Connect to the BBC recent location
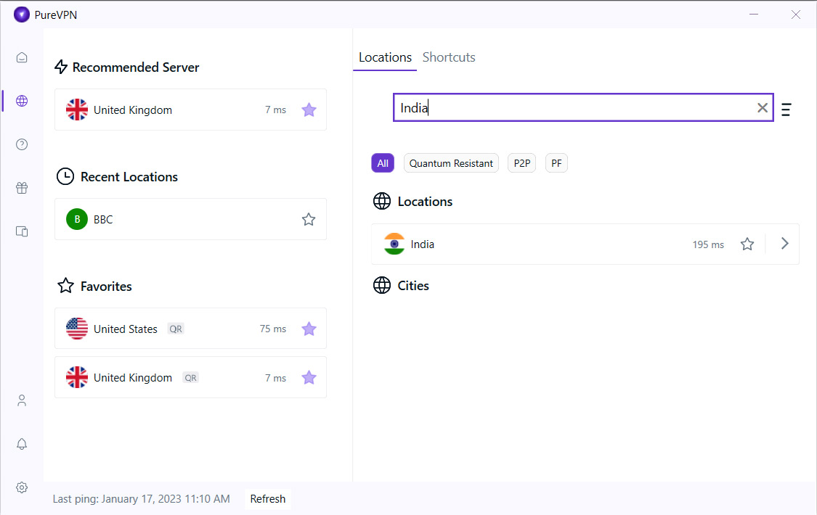Screen dimensions: 817x515 click(191, 219)
